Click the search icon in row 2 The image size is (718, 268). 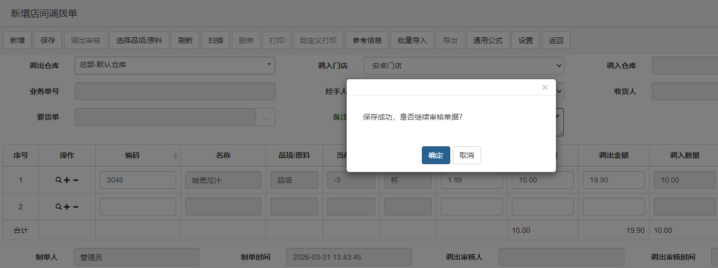pos(58,207)
